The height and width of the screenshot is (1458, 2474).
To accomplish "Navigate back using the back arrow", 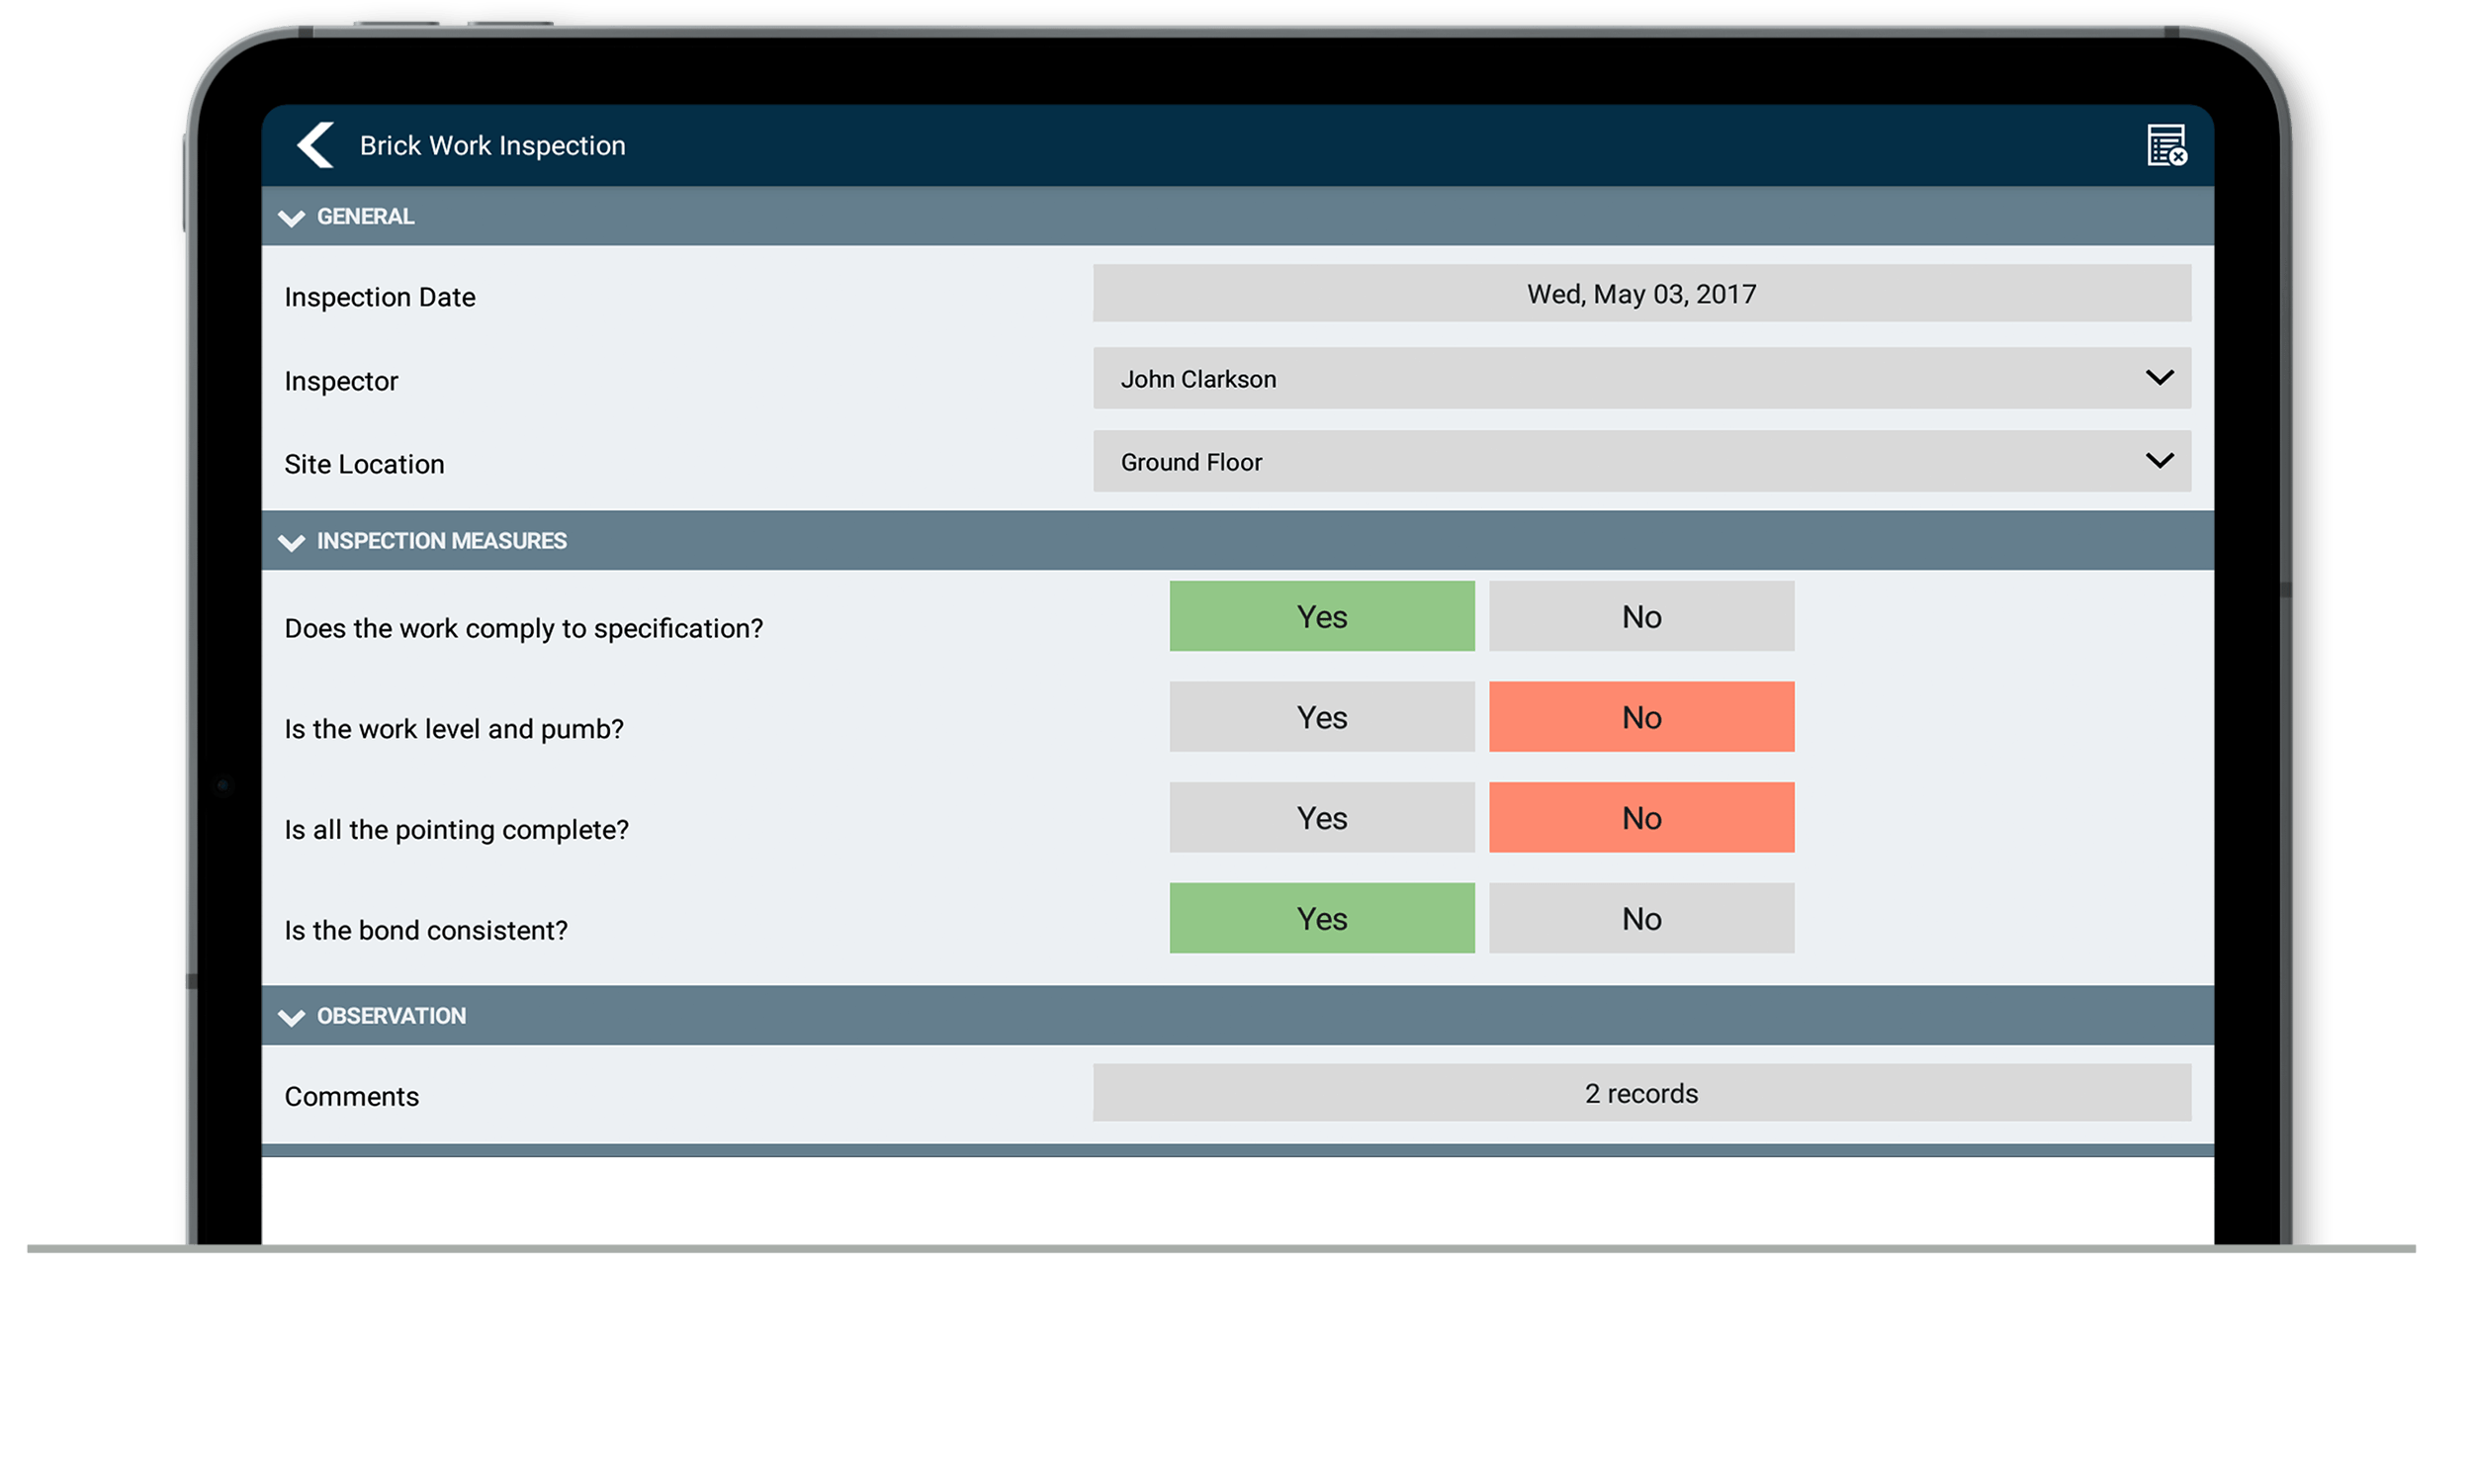I will pyautogui.click(x=314, y=144).
